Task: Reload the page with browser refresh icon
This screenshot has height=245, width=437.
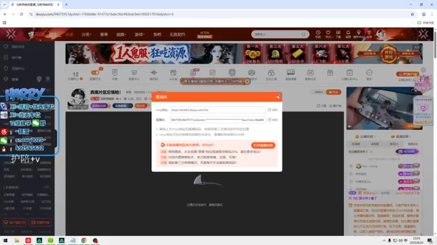Action: point(21,14)
